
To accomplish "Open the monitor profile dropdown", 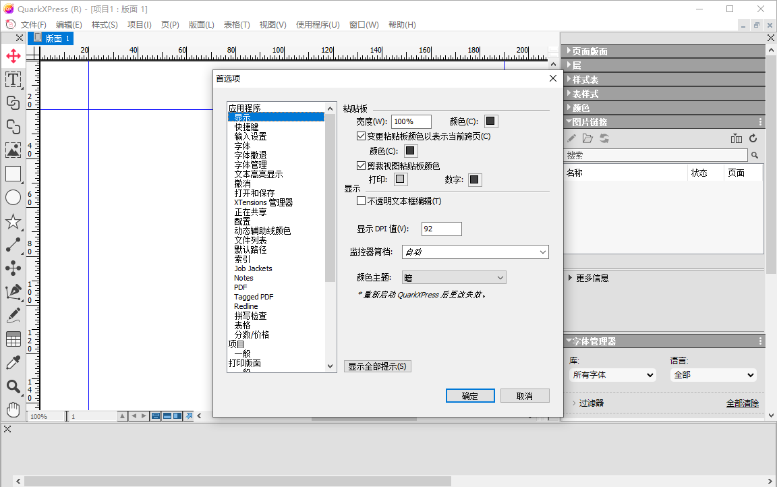I will tap(476, 252).
